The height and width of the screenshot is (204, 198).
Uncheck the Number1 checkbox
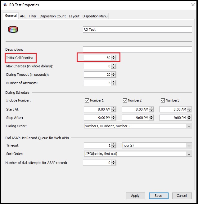click(x=87, y=100)
